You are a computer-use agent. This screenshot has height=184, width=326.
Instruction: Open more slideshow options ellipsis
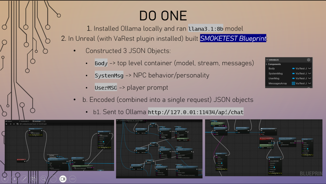pyautogui.click(x=73, y=179)
